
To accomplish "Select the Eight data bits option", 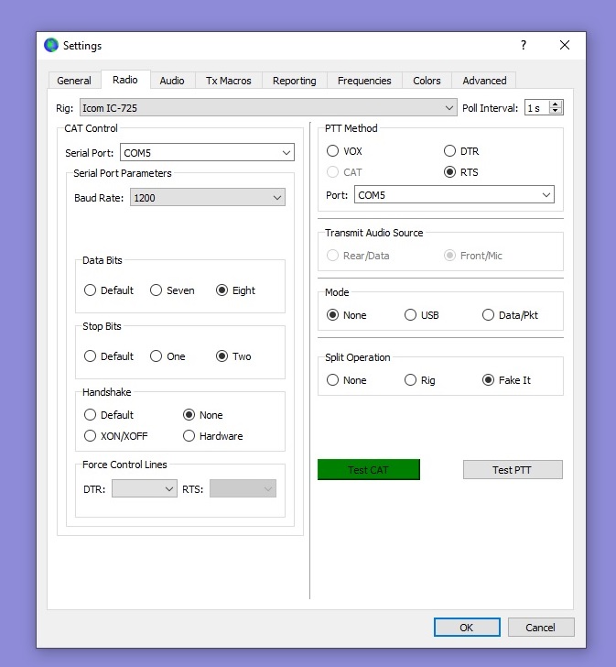I will tap(222, 290).
